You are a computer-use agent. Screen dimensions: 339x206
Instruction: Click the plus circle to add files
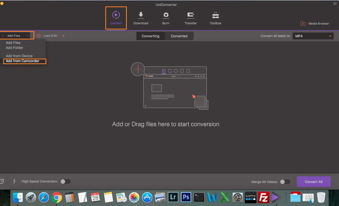(x=138, y=69)
